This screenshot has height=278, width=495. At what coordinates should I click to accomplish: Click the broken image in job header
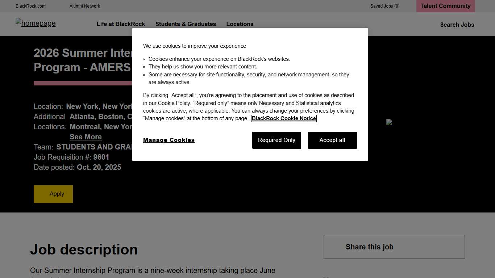coord(389,122)
